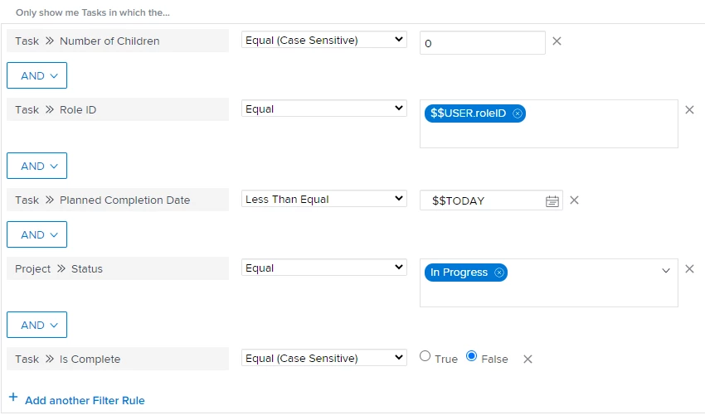Screen dimensions: 705x415
Task: Remove the Number of Children filter rule
Action: [557, 41]
